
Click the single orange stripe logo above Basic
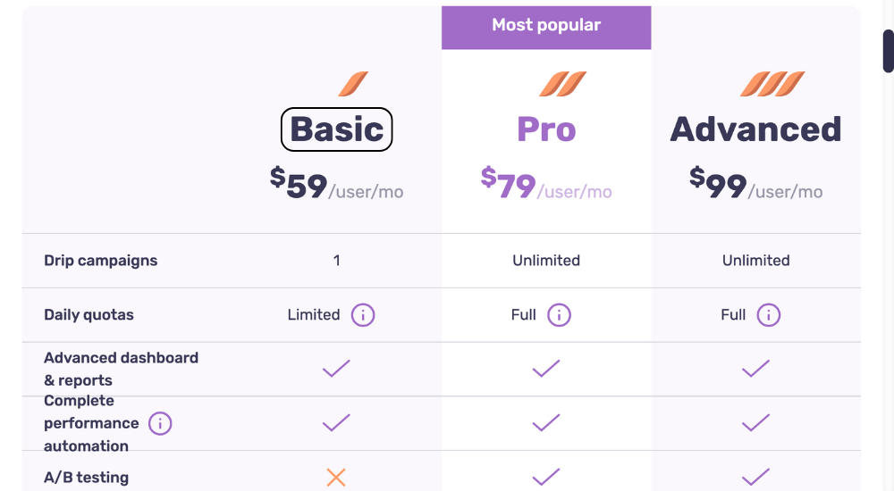tap(353, 84)
